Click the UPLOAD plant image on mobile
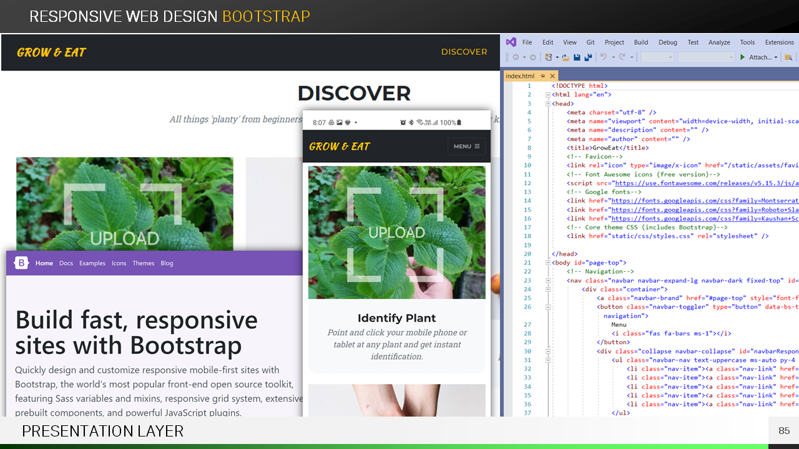 pos(396,232)
